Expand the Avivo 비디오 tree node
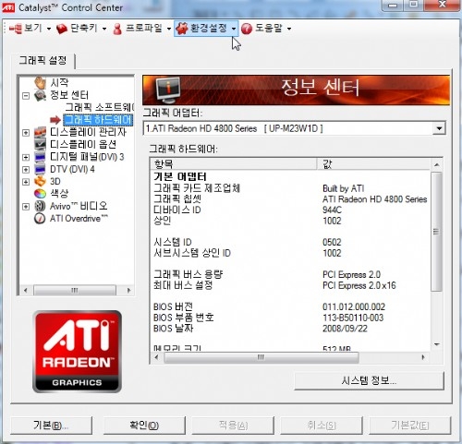The height and width of the screenshot is (444, 462). point(26,206)
